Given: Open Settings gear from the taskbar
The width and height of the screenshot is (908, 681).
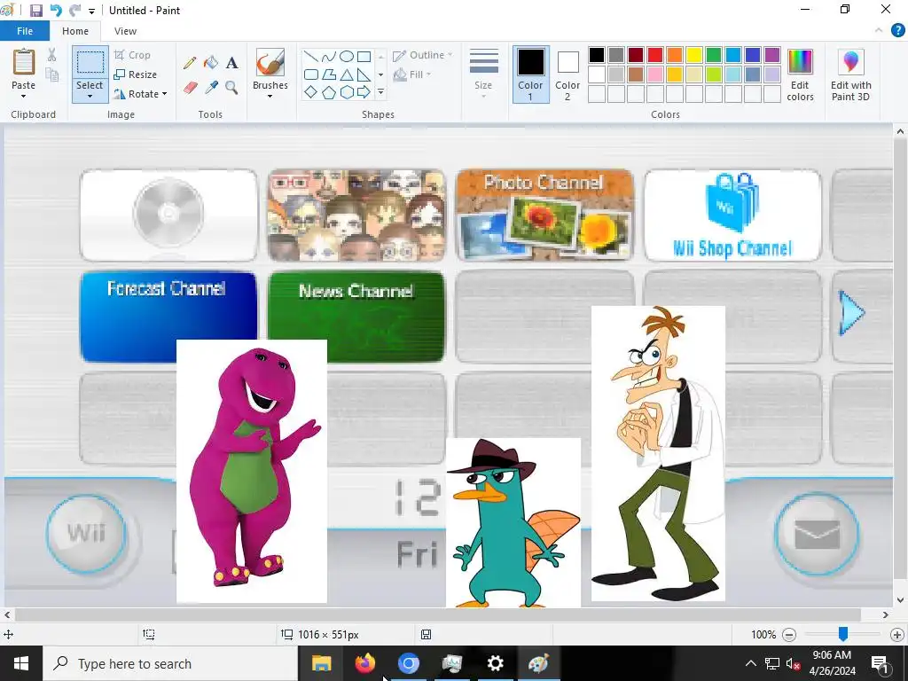Looking at the screenshot, I should coord(495,663).
